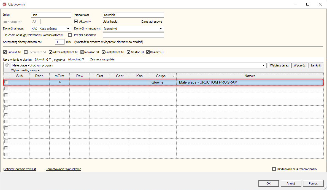This screenshot has width=327, height=190.
Task: Enable Uruchom obsługę telefonów i komunikatorów checkbox
Action: tap(70, 35)
